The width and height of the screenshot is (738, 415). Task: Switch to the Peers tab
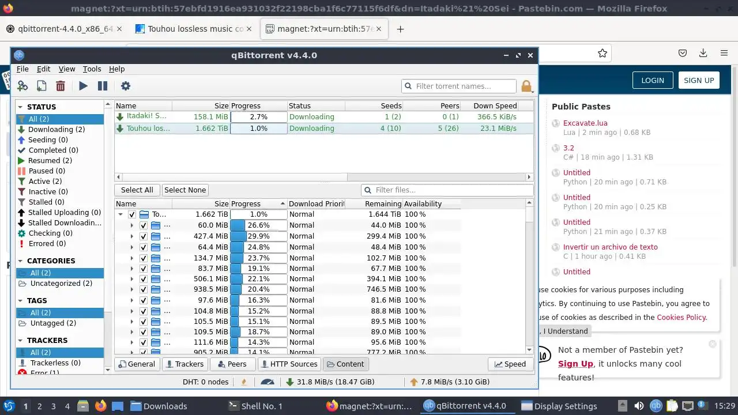pos(232,364)
